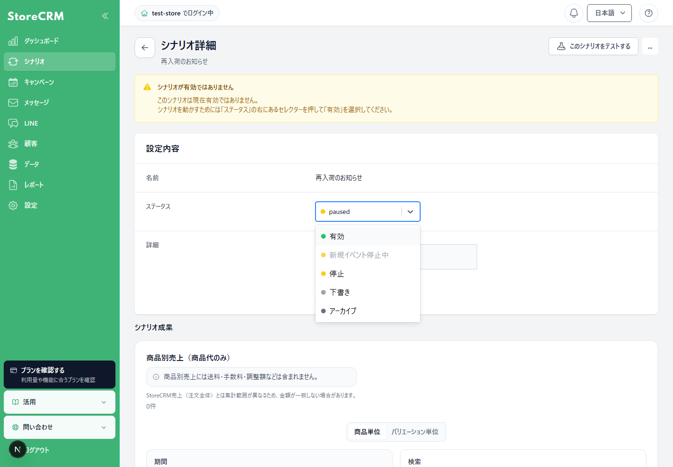The width and height of the screenshot is (673, 467).
Task: Select アーカイブ status option
Action: click(368, 311)
